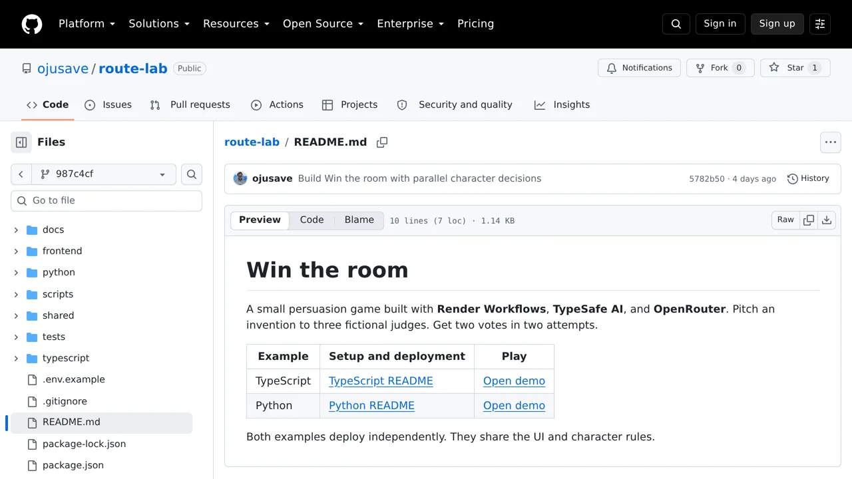Focus the Go to file field
Image resolution: width=852 pixels, height=479 pixels.
point(106,201)
